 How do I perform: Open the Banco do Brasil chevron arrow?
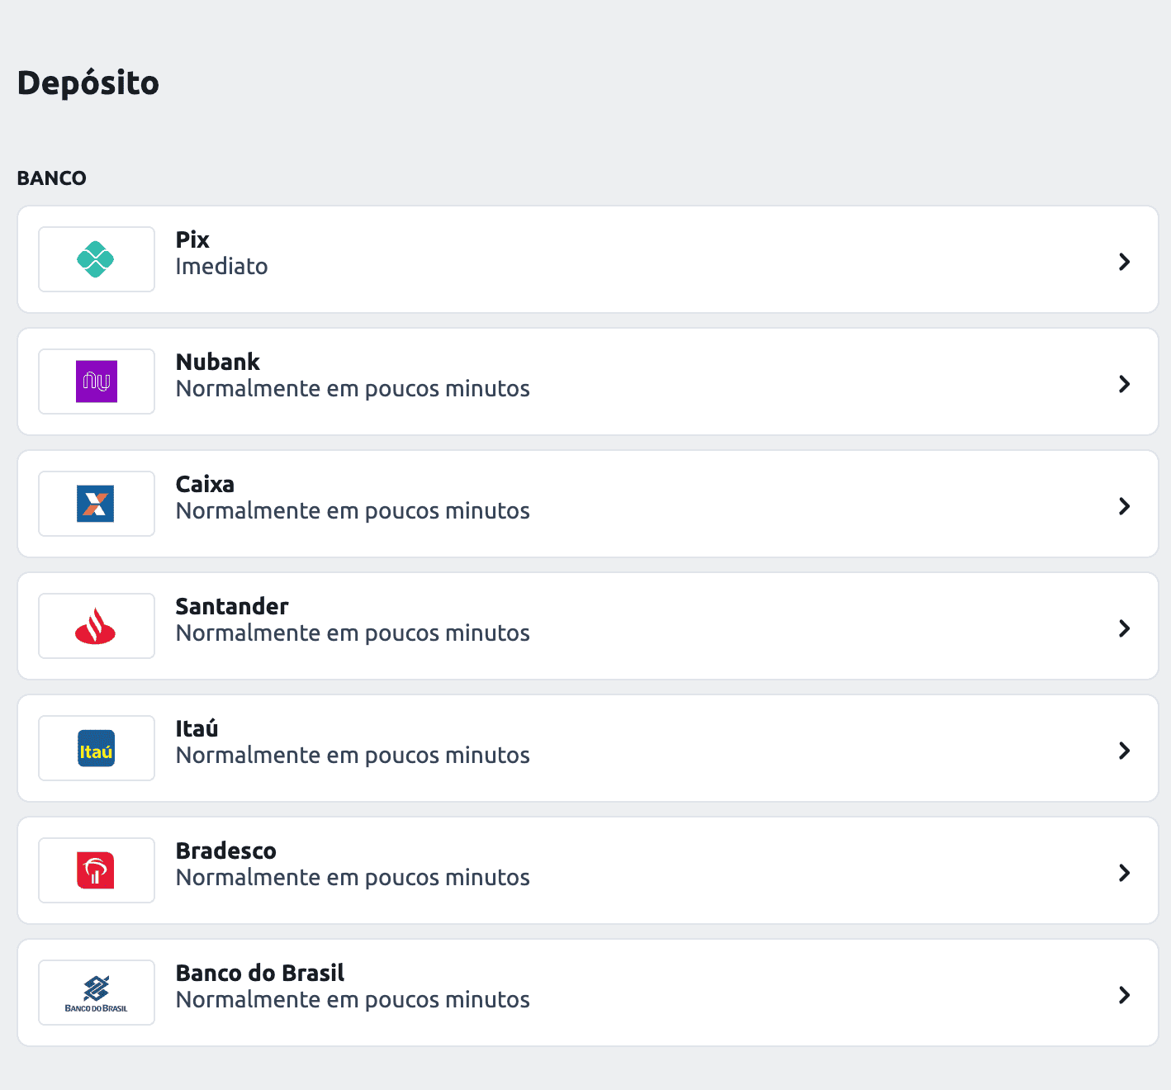click(1124, 995)
